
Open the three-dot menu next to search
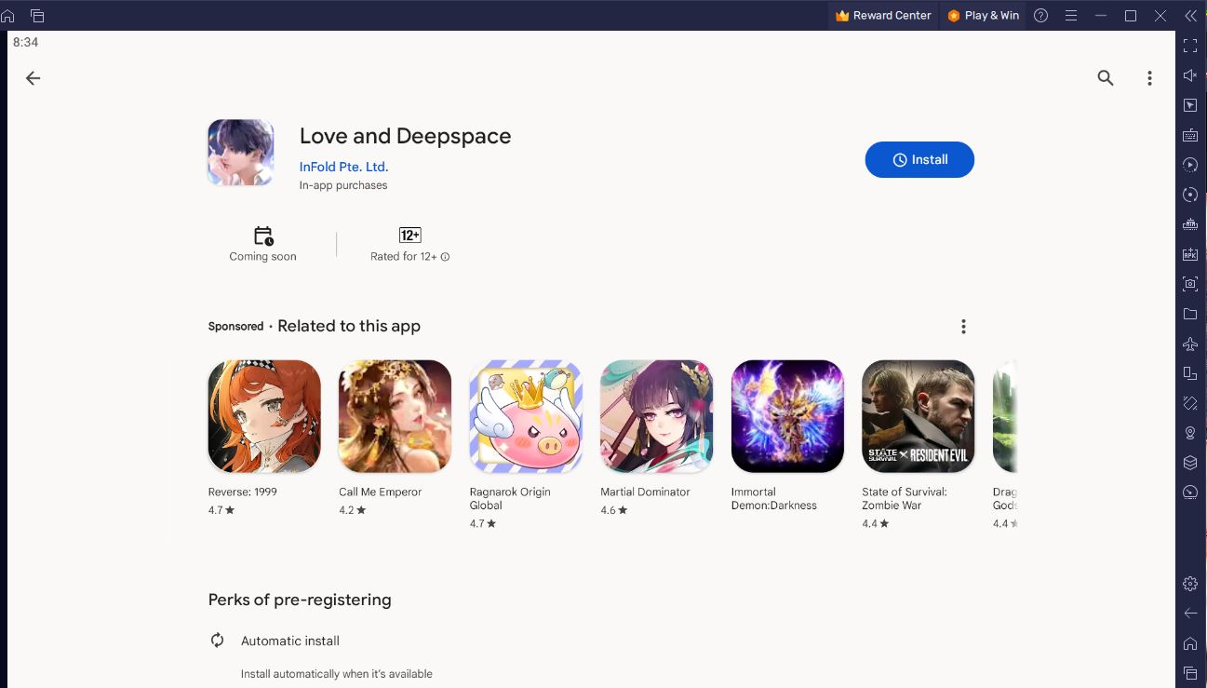(x=1149, y=78)
